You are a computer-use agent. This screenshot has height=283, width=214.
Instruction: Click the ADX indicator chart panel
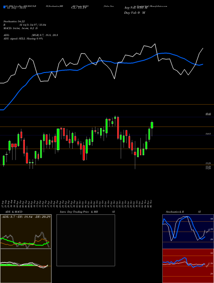coord(26,232)
